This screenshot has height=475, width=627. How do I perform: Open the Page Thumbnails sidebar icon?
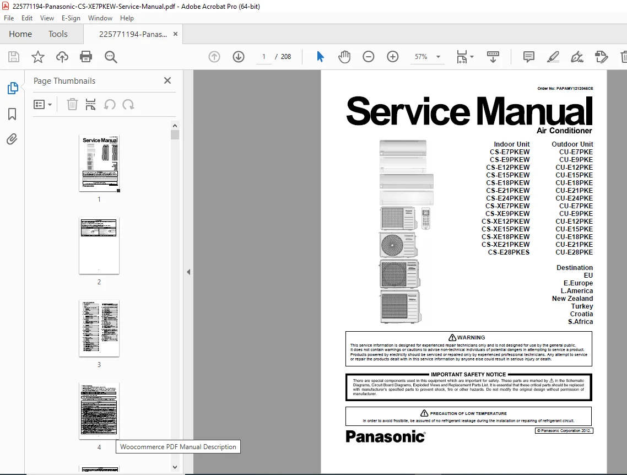click(12, 88)
